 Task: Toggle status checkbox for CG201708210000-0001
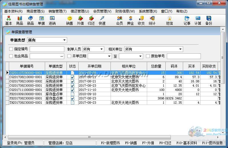[72, 77]
